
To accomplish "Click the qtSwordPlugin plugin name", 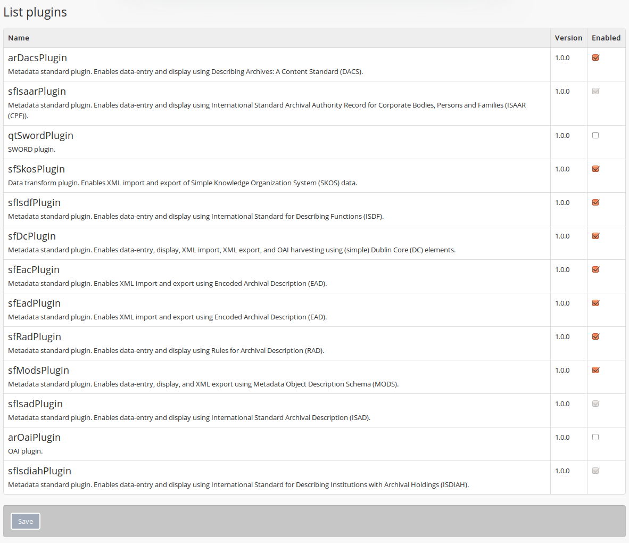I will pyautogui.click(x=40, y=135).
